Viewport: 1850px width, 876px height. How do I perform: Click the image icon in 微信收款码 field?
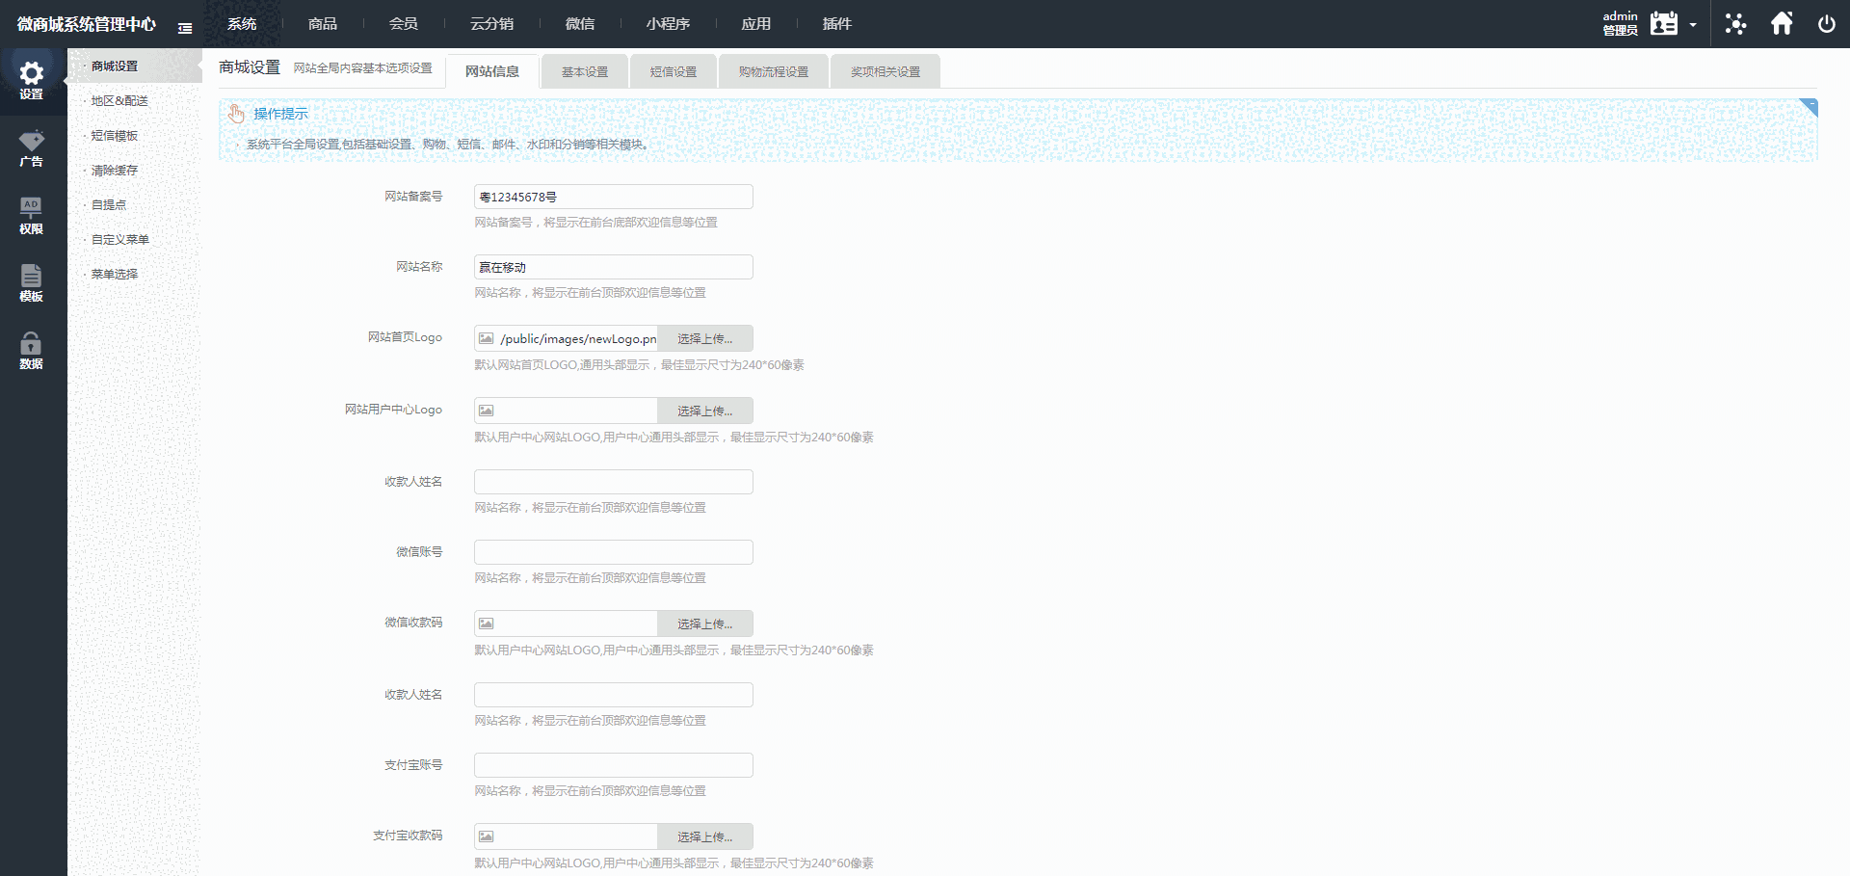(x=487, y=624)
